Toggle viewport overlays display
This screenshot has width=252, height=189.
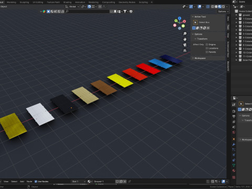click(x=199, y=6)
